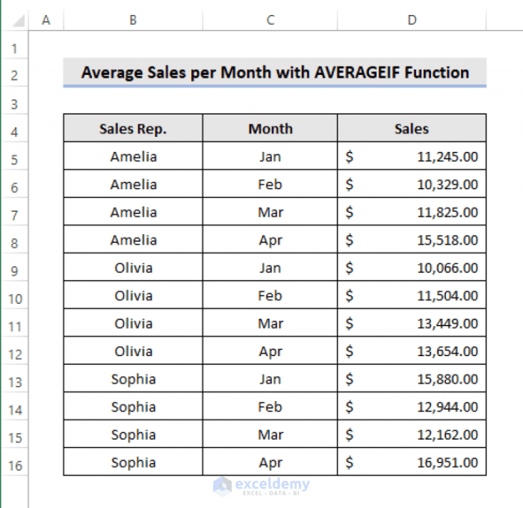Select column D header
Image resolution: width=523 pixels, height=508 pixels.
click(412, 20)
